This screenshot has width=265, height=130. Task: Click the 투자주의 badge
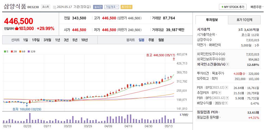pos(126,7)
